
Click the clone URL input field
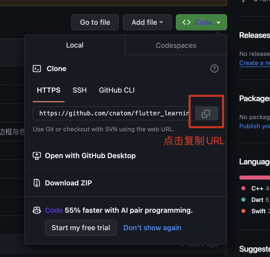[114, 113]
